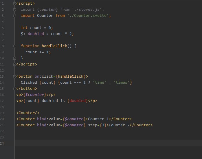
Task: Click 'Clicked' text inside the button
Action: [29, 83]
